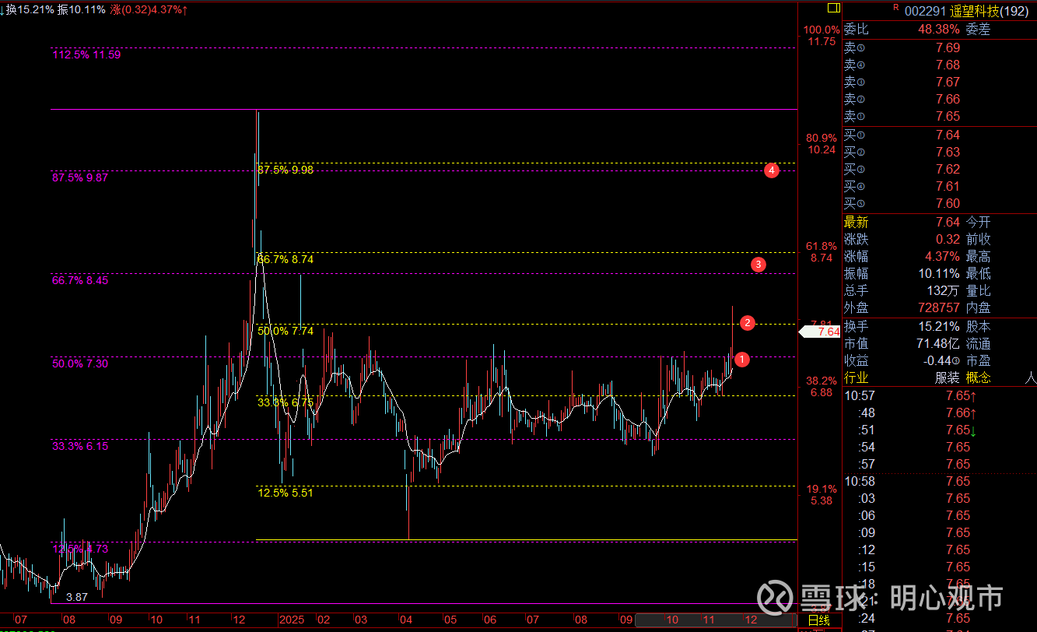Click the 最高 label

coord(979,257)
